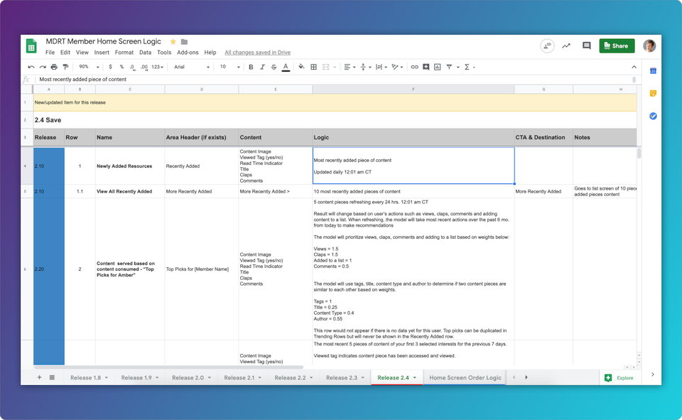
Task: Open the vertical align dropdown
Action: click(366, 67)
